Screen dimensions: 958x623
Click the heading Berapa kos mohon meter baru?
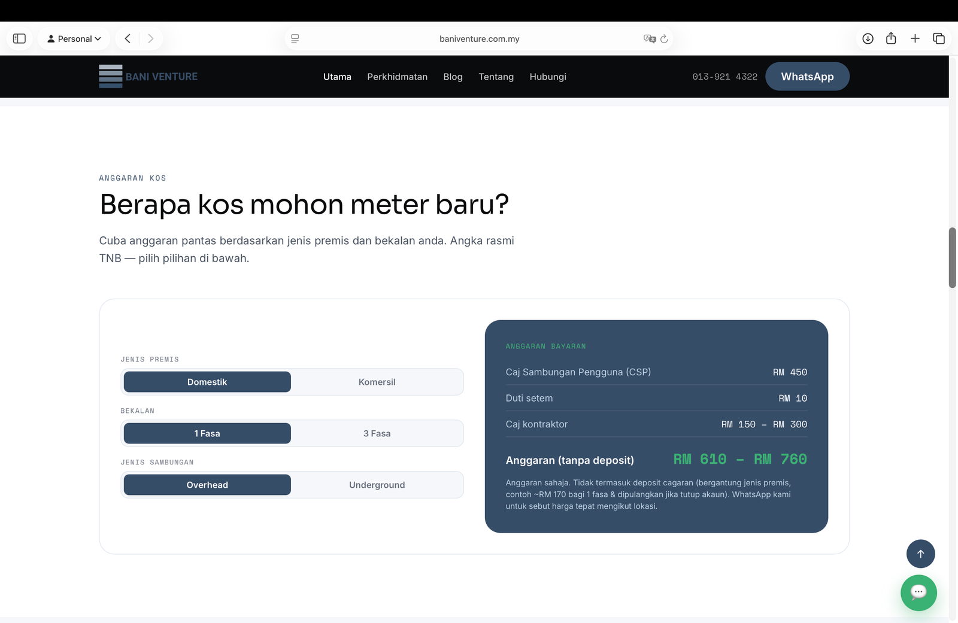304,205
